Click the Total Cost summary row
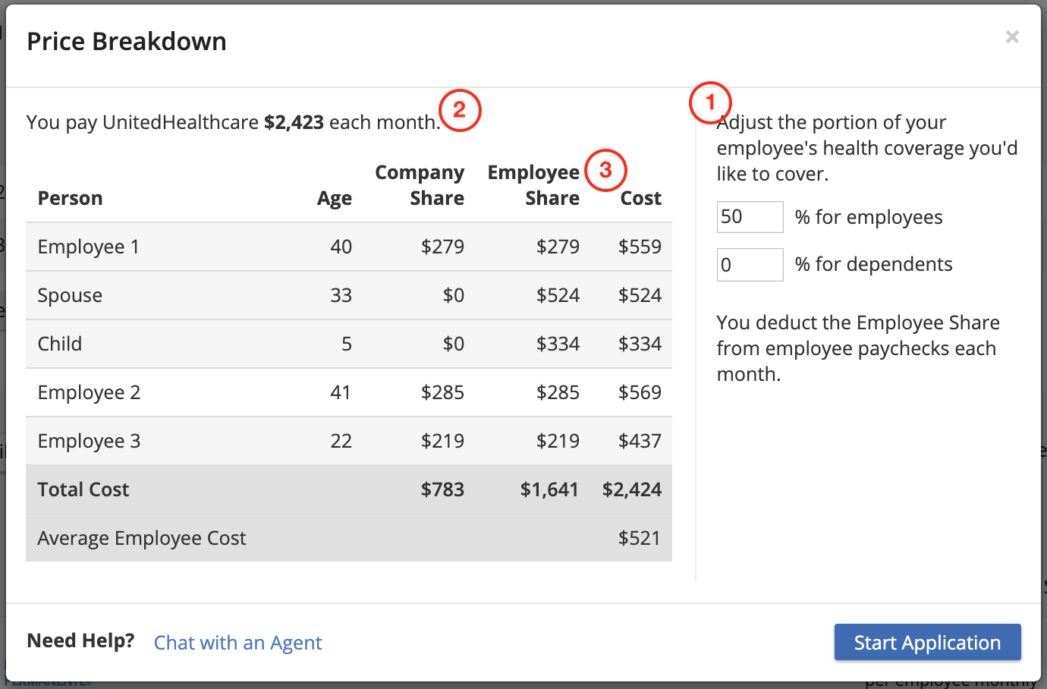Viewport: 1047px width, 689px height. click(x=349, y=489)
